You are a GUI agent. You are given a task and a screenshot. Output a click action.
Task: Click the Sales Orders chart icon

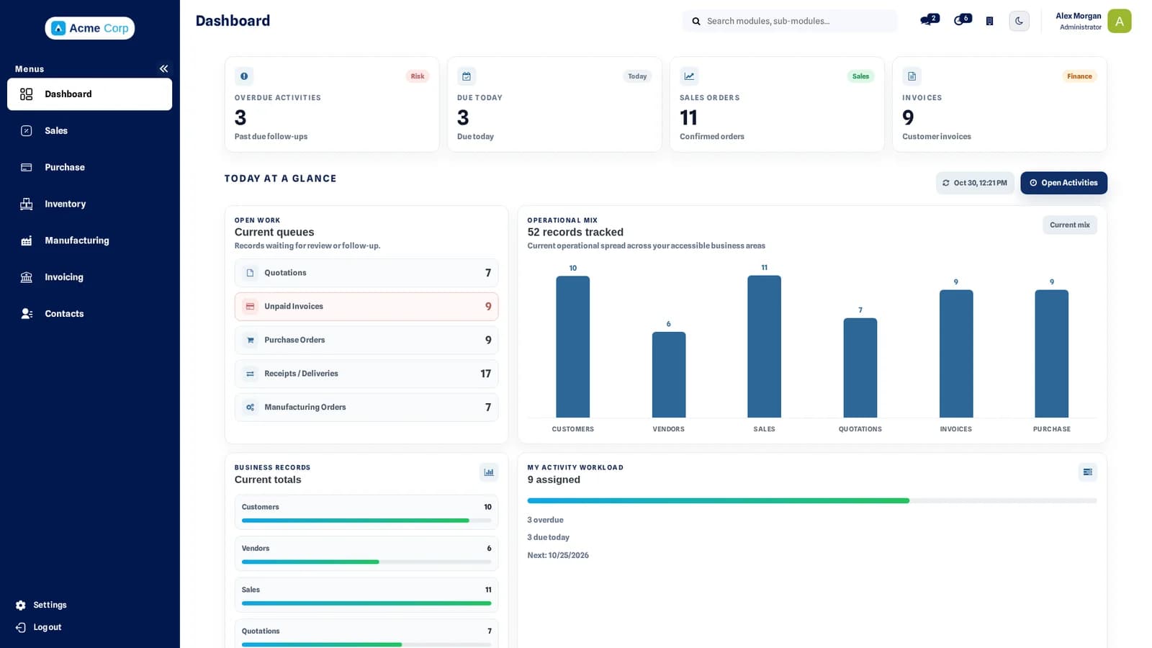click(x=689, y=76)
